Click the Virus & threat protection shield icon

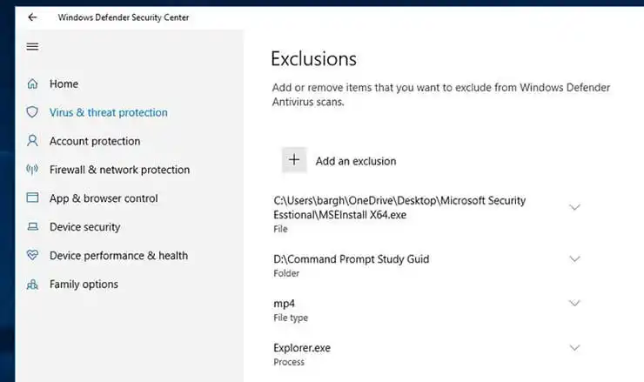pyautogui.click(x=33, y=112)
